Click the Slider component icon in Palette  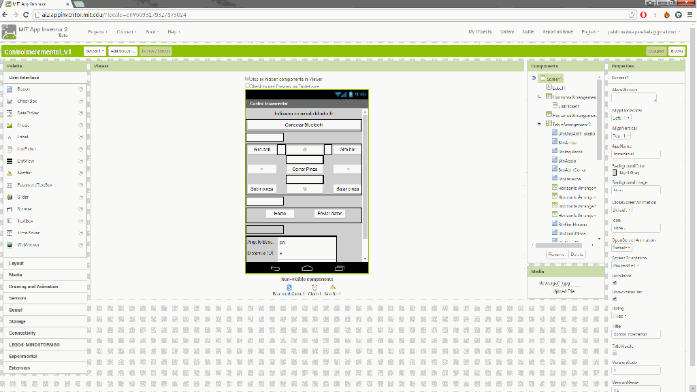[x=10, y=197]
